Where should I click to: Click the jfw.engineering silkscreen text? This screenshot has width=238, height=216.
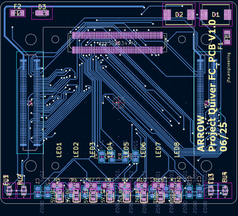pos(229,67)
